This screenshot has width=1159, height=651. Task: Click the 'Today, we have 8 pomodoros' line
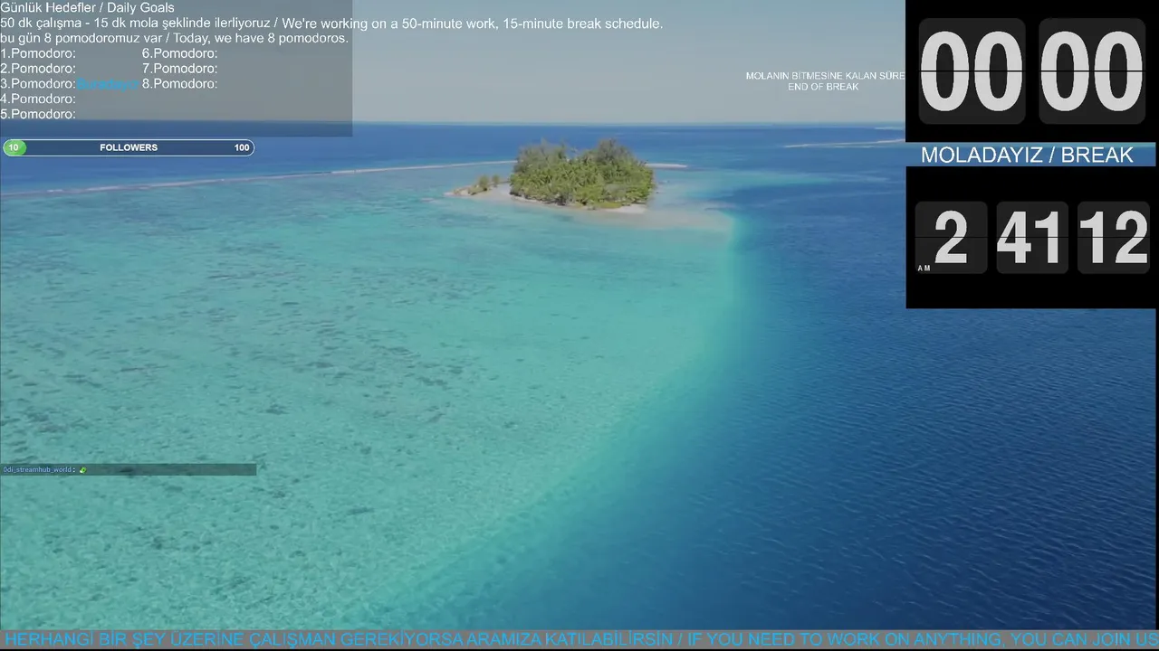click(174, 38)
